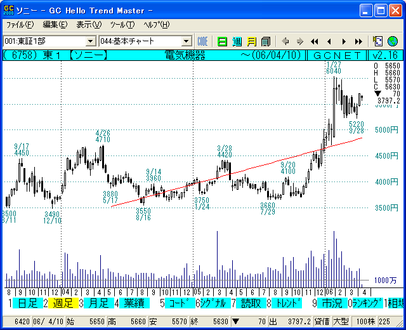Viewport: 406px width, 330px height.
Task: Click the 安 5570 low price in status bar
Action: (169, 322)
